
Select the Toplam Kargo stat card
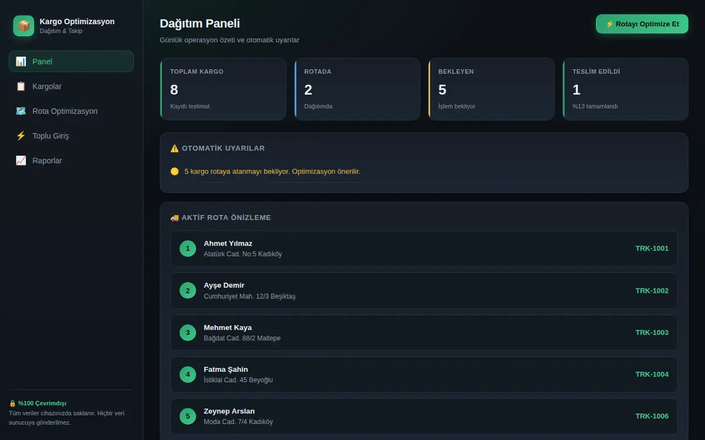(x=223, y=89)
